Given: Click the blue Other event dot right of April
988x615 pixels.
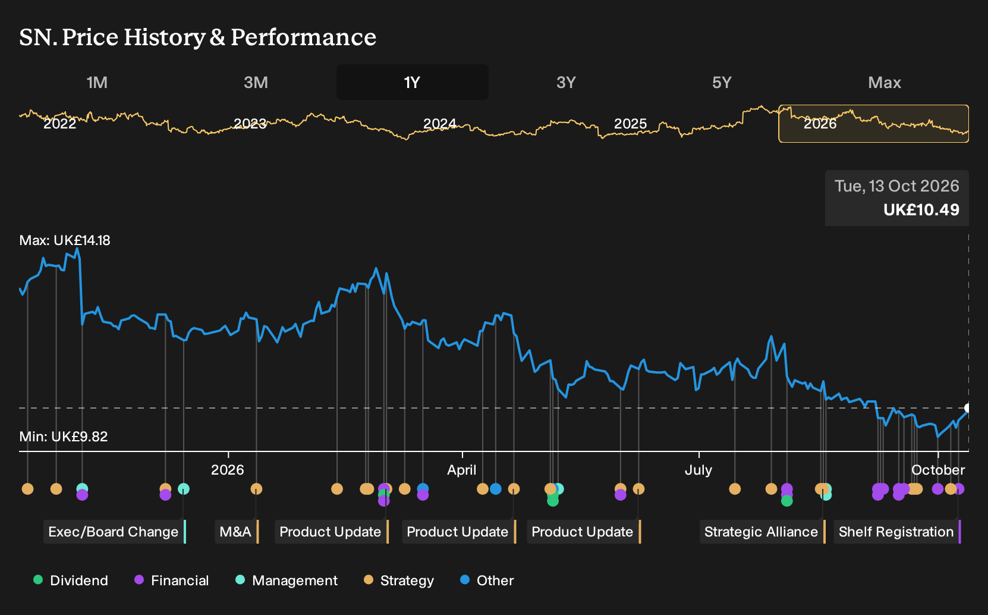Looking at the screenshot, I should pos(496,489).
